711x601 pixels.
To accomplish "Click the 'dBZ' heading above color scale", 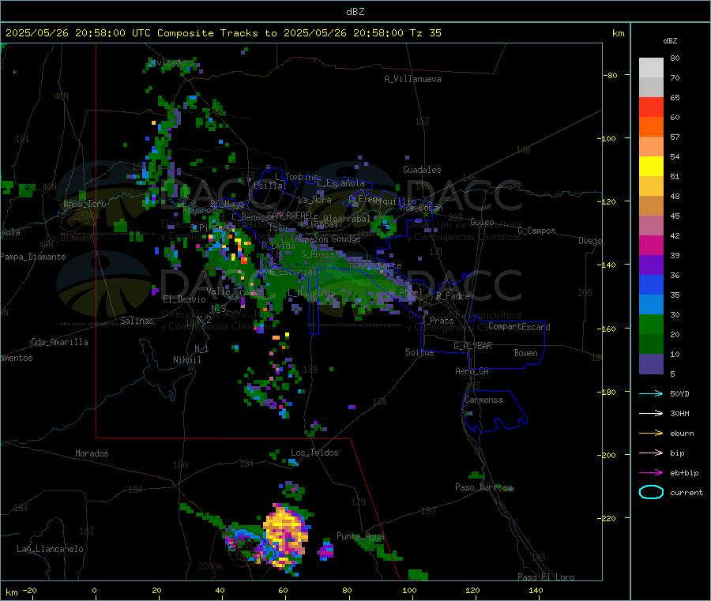I will point(670,41).
